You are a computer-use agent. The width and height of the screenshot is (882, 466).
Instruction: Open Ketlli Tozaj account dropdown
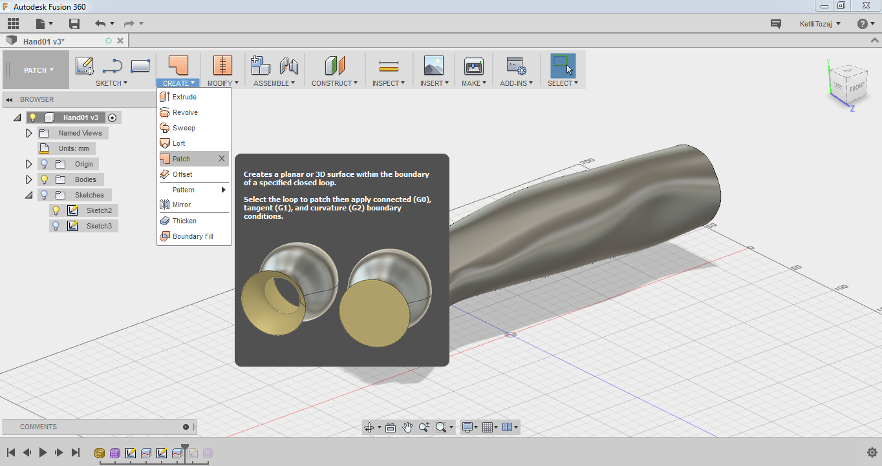click(x=820, y=24)
